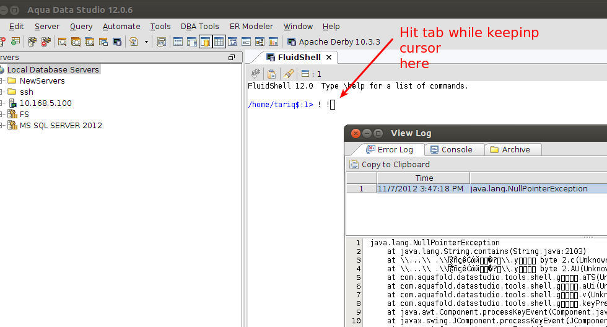The height and width of the screenshot is (327, 607).
Task: Open the dropdown arrow beside the script icon
Action: click(x=146, y=41)
